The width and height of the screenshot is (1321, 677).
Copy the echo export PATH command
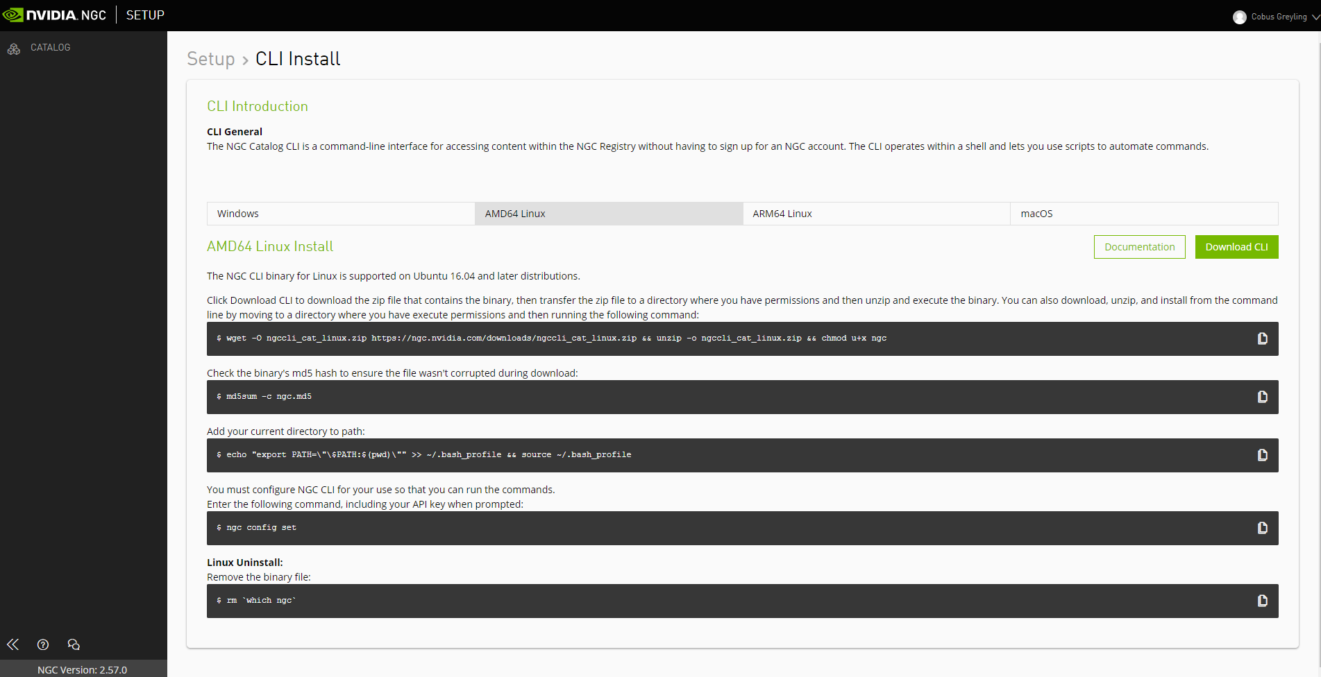coord(1262,455)
